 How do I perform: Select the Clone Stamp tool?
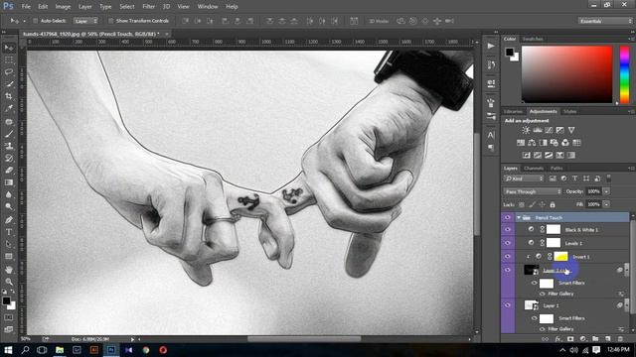tap(9, 146)
